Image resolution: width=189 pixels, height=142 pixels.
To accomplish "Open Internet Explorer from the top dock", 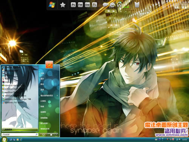I will pos(112,5).
